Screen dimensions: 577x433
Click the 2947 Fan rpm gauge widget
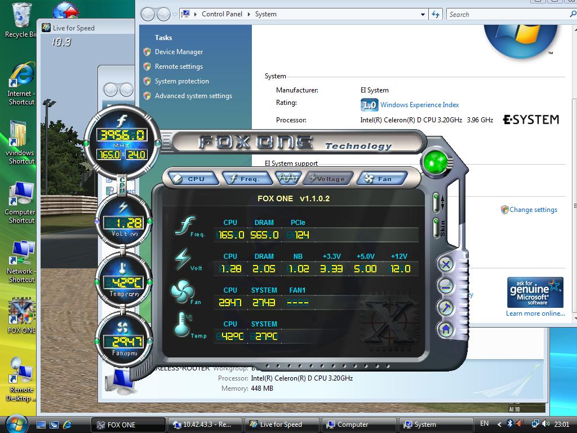[x=123, y=341]
